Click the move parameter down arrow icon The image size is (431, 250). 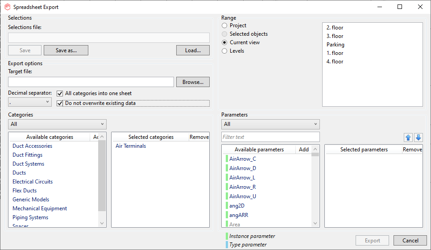tap(418, 137)
